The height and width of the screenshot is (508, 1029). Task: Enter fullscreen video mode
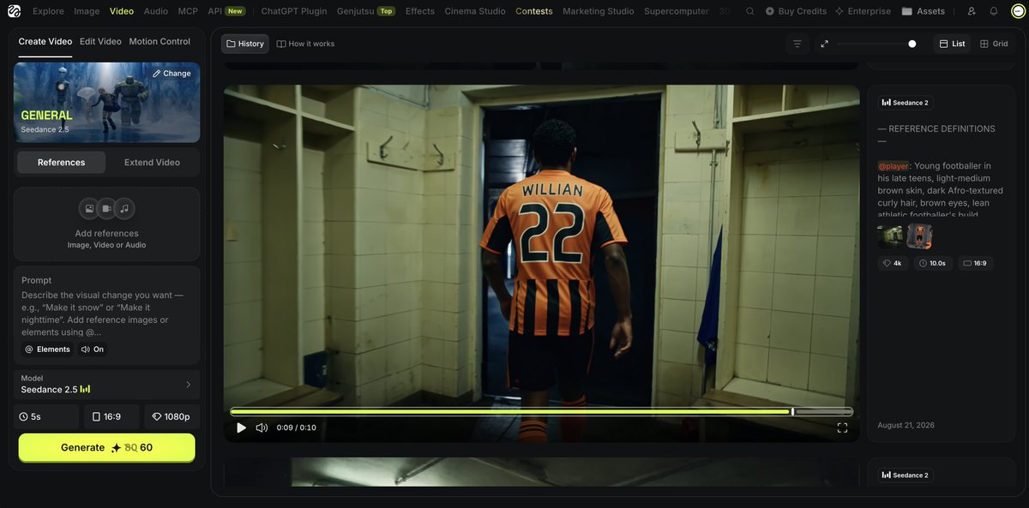click(x=842, y=427)
